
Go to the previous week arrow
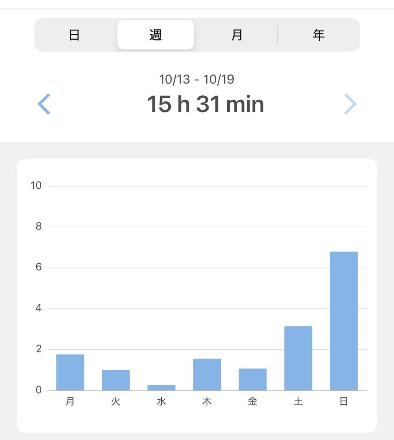[x=44, y=104]
